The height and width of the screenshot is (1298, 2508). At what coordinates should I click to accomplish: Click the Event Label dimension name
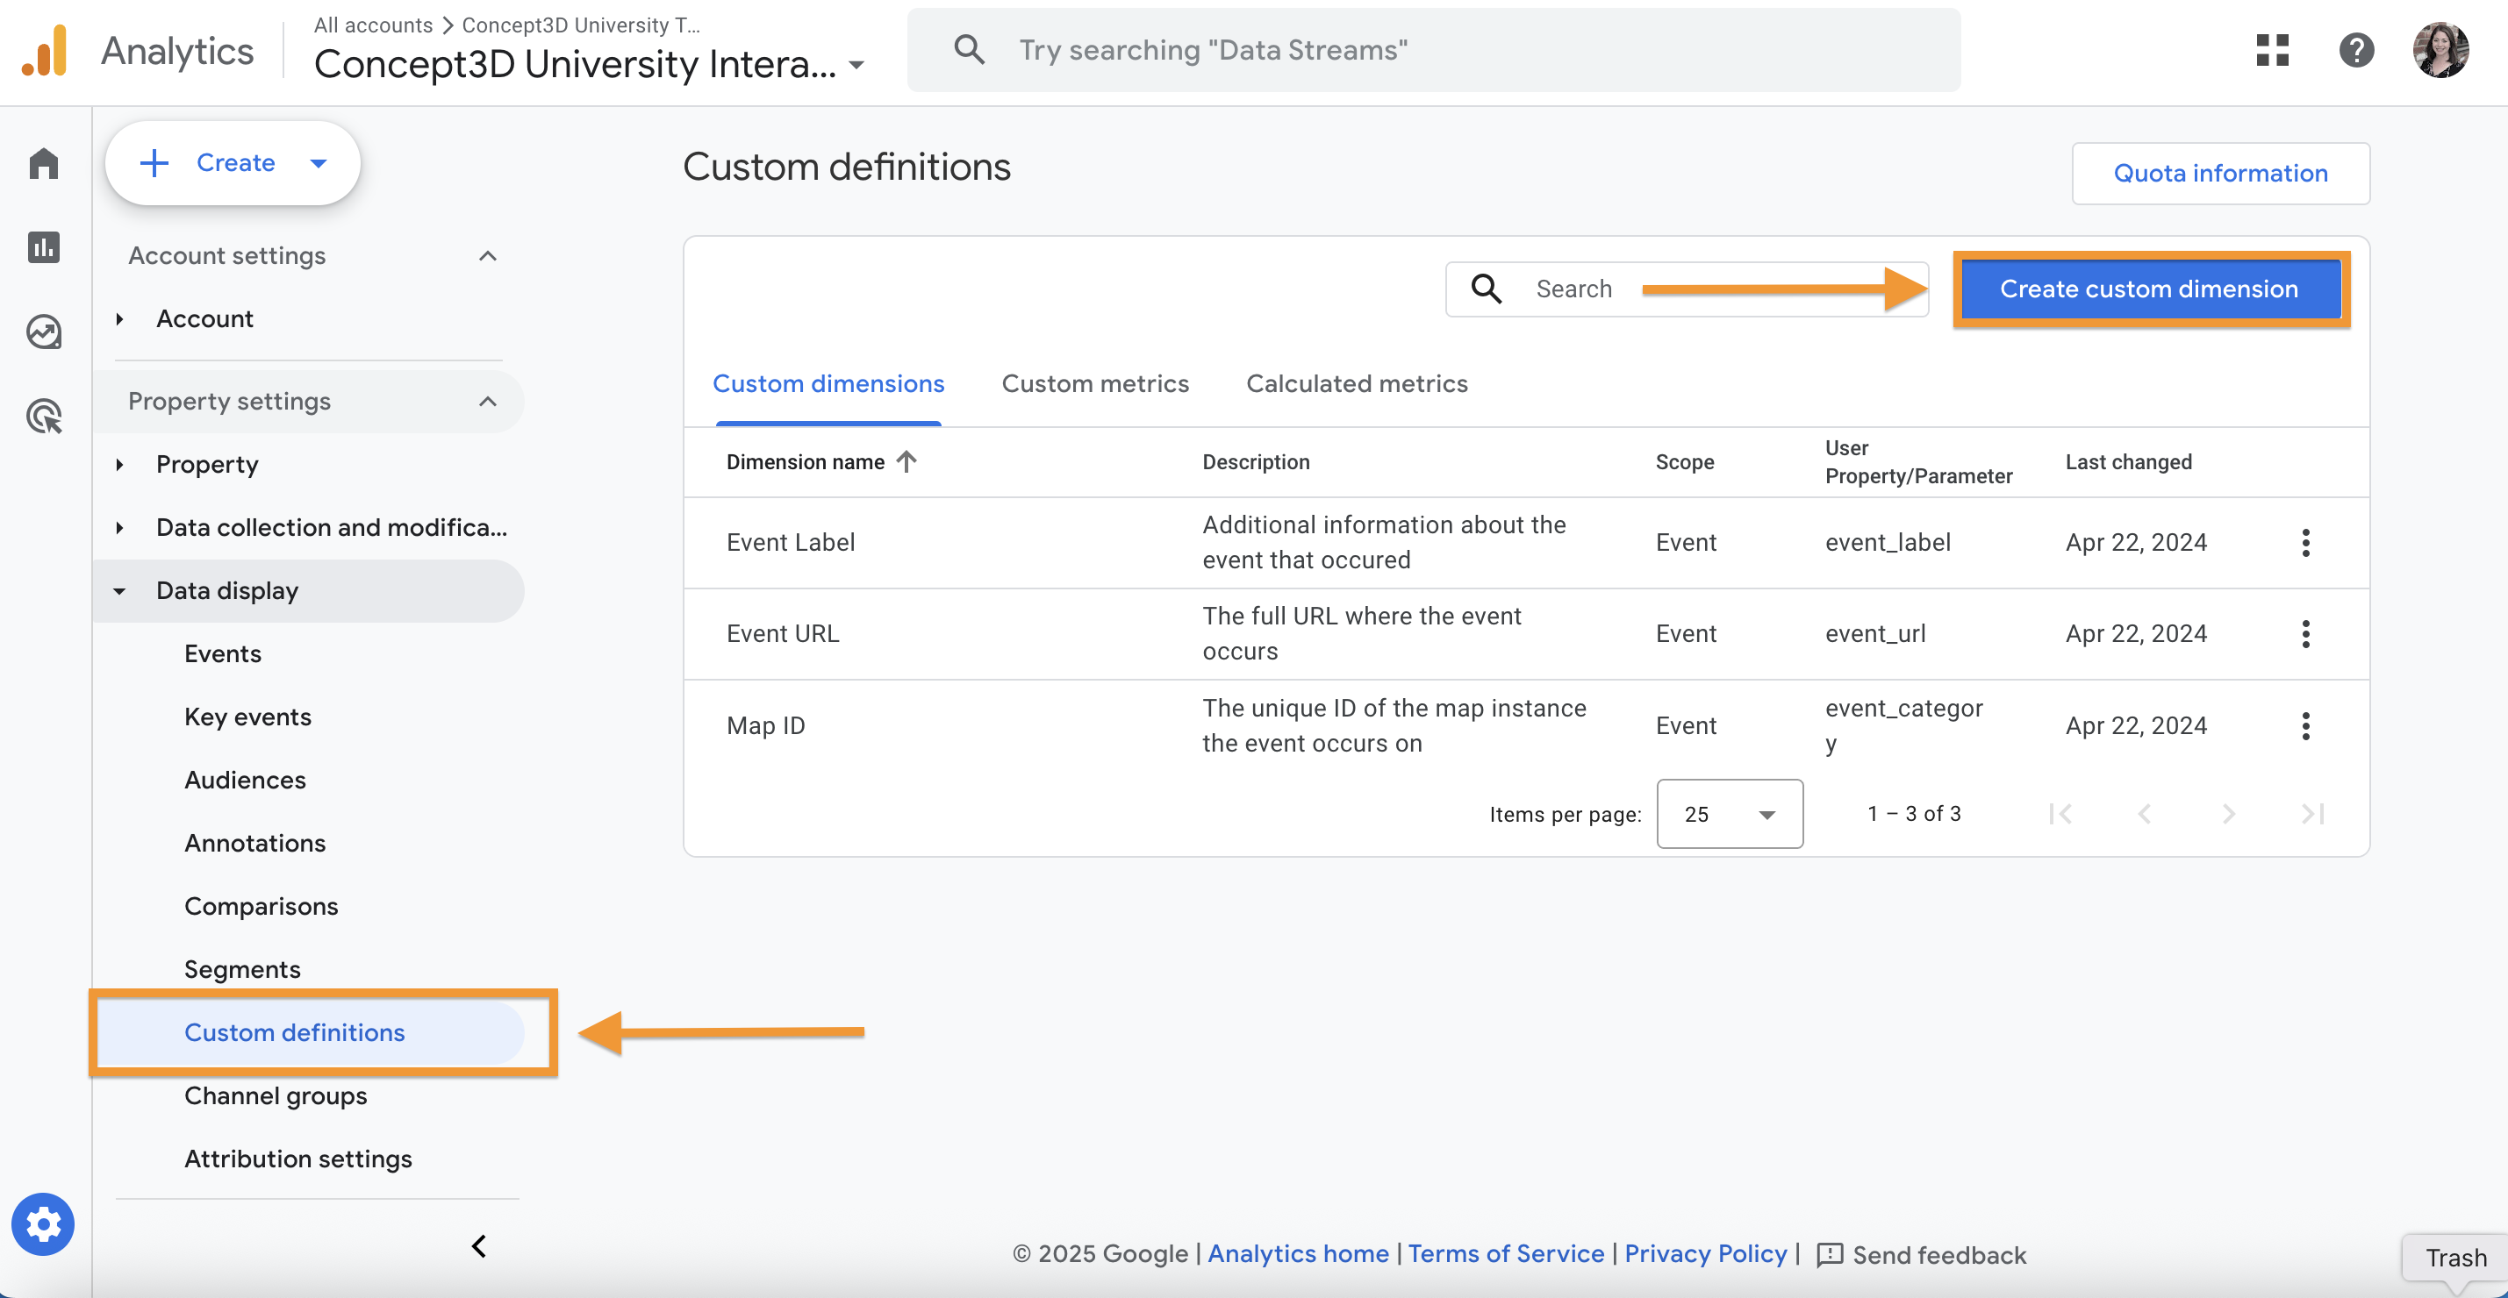[791, 543]
